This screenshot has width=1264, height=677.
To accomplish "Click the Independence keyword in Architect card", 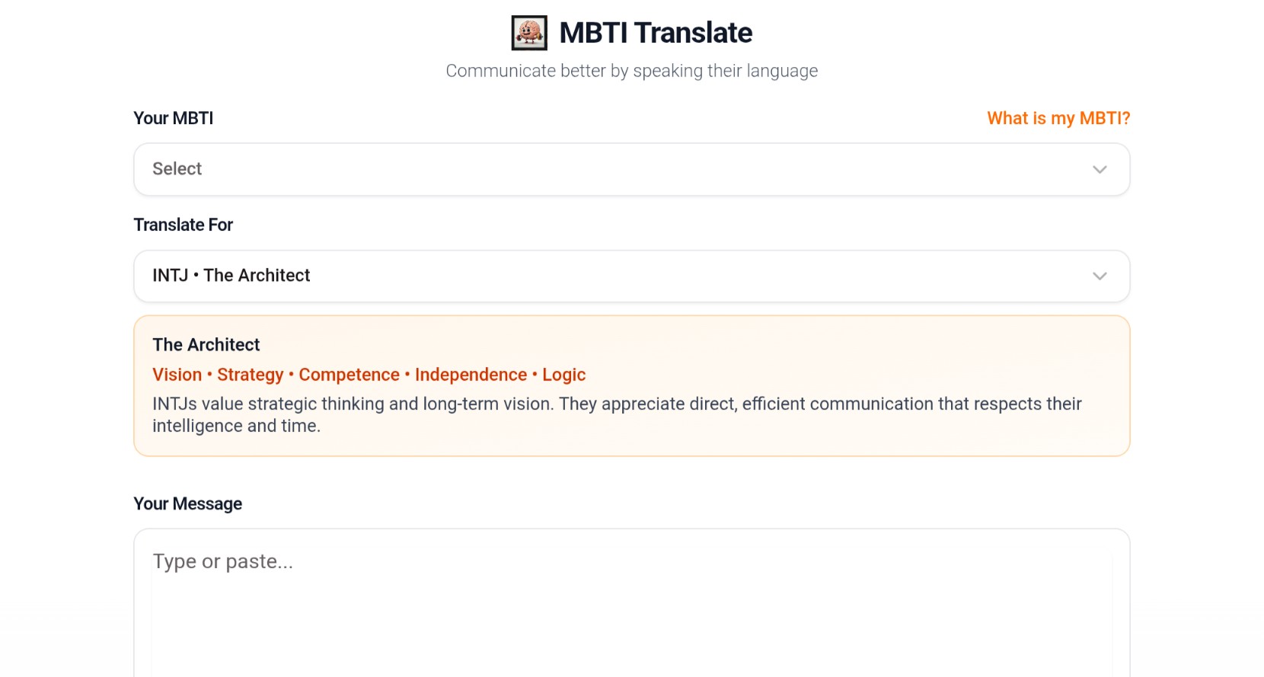I will [471, 375].
